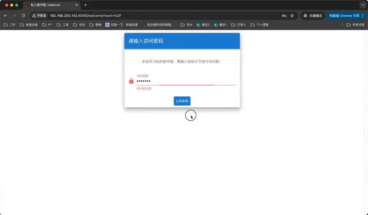Expand the 所有书签 folder

[x=355, y=25]
